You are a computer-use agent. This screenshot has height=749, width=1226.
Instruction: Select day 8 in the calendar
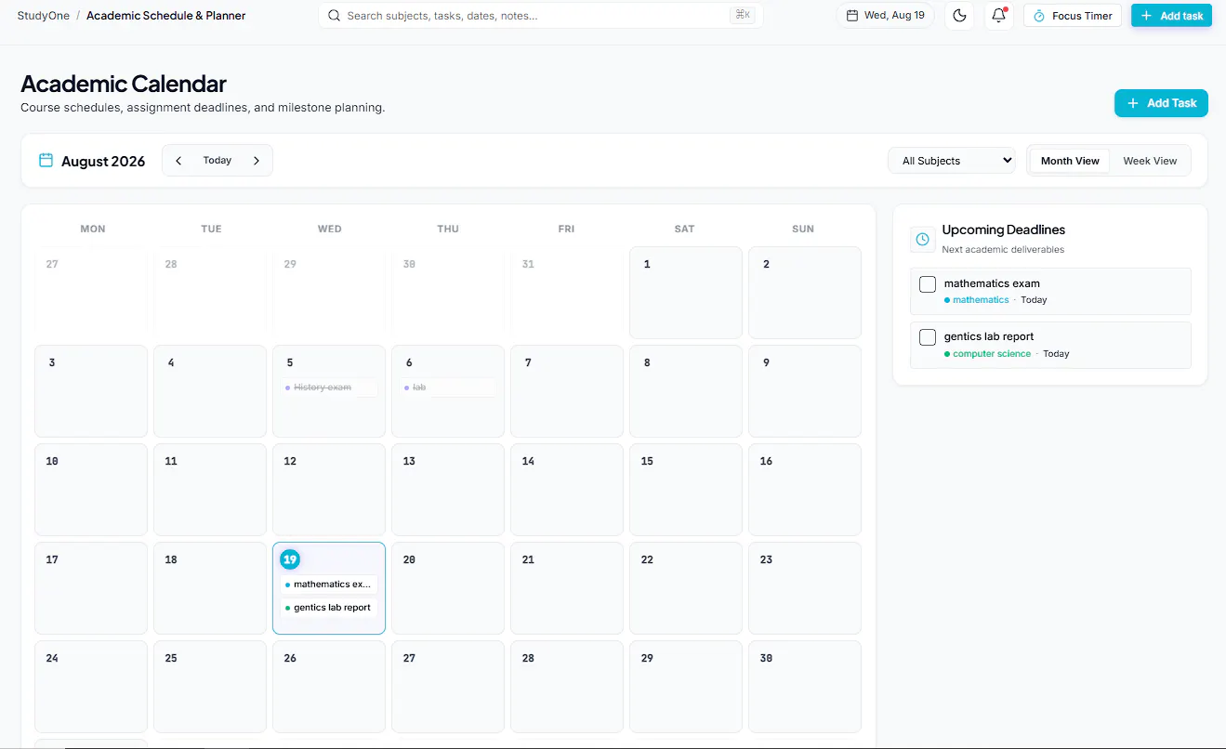[x=686, y=391]
